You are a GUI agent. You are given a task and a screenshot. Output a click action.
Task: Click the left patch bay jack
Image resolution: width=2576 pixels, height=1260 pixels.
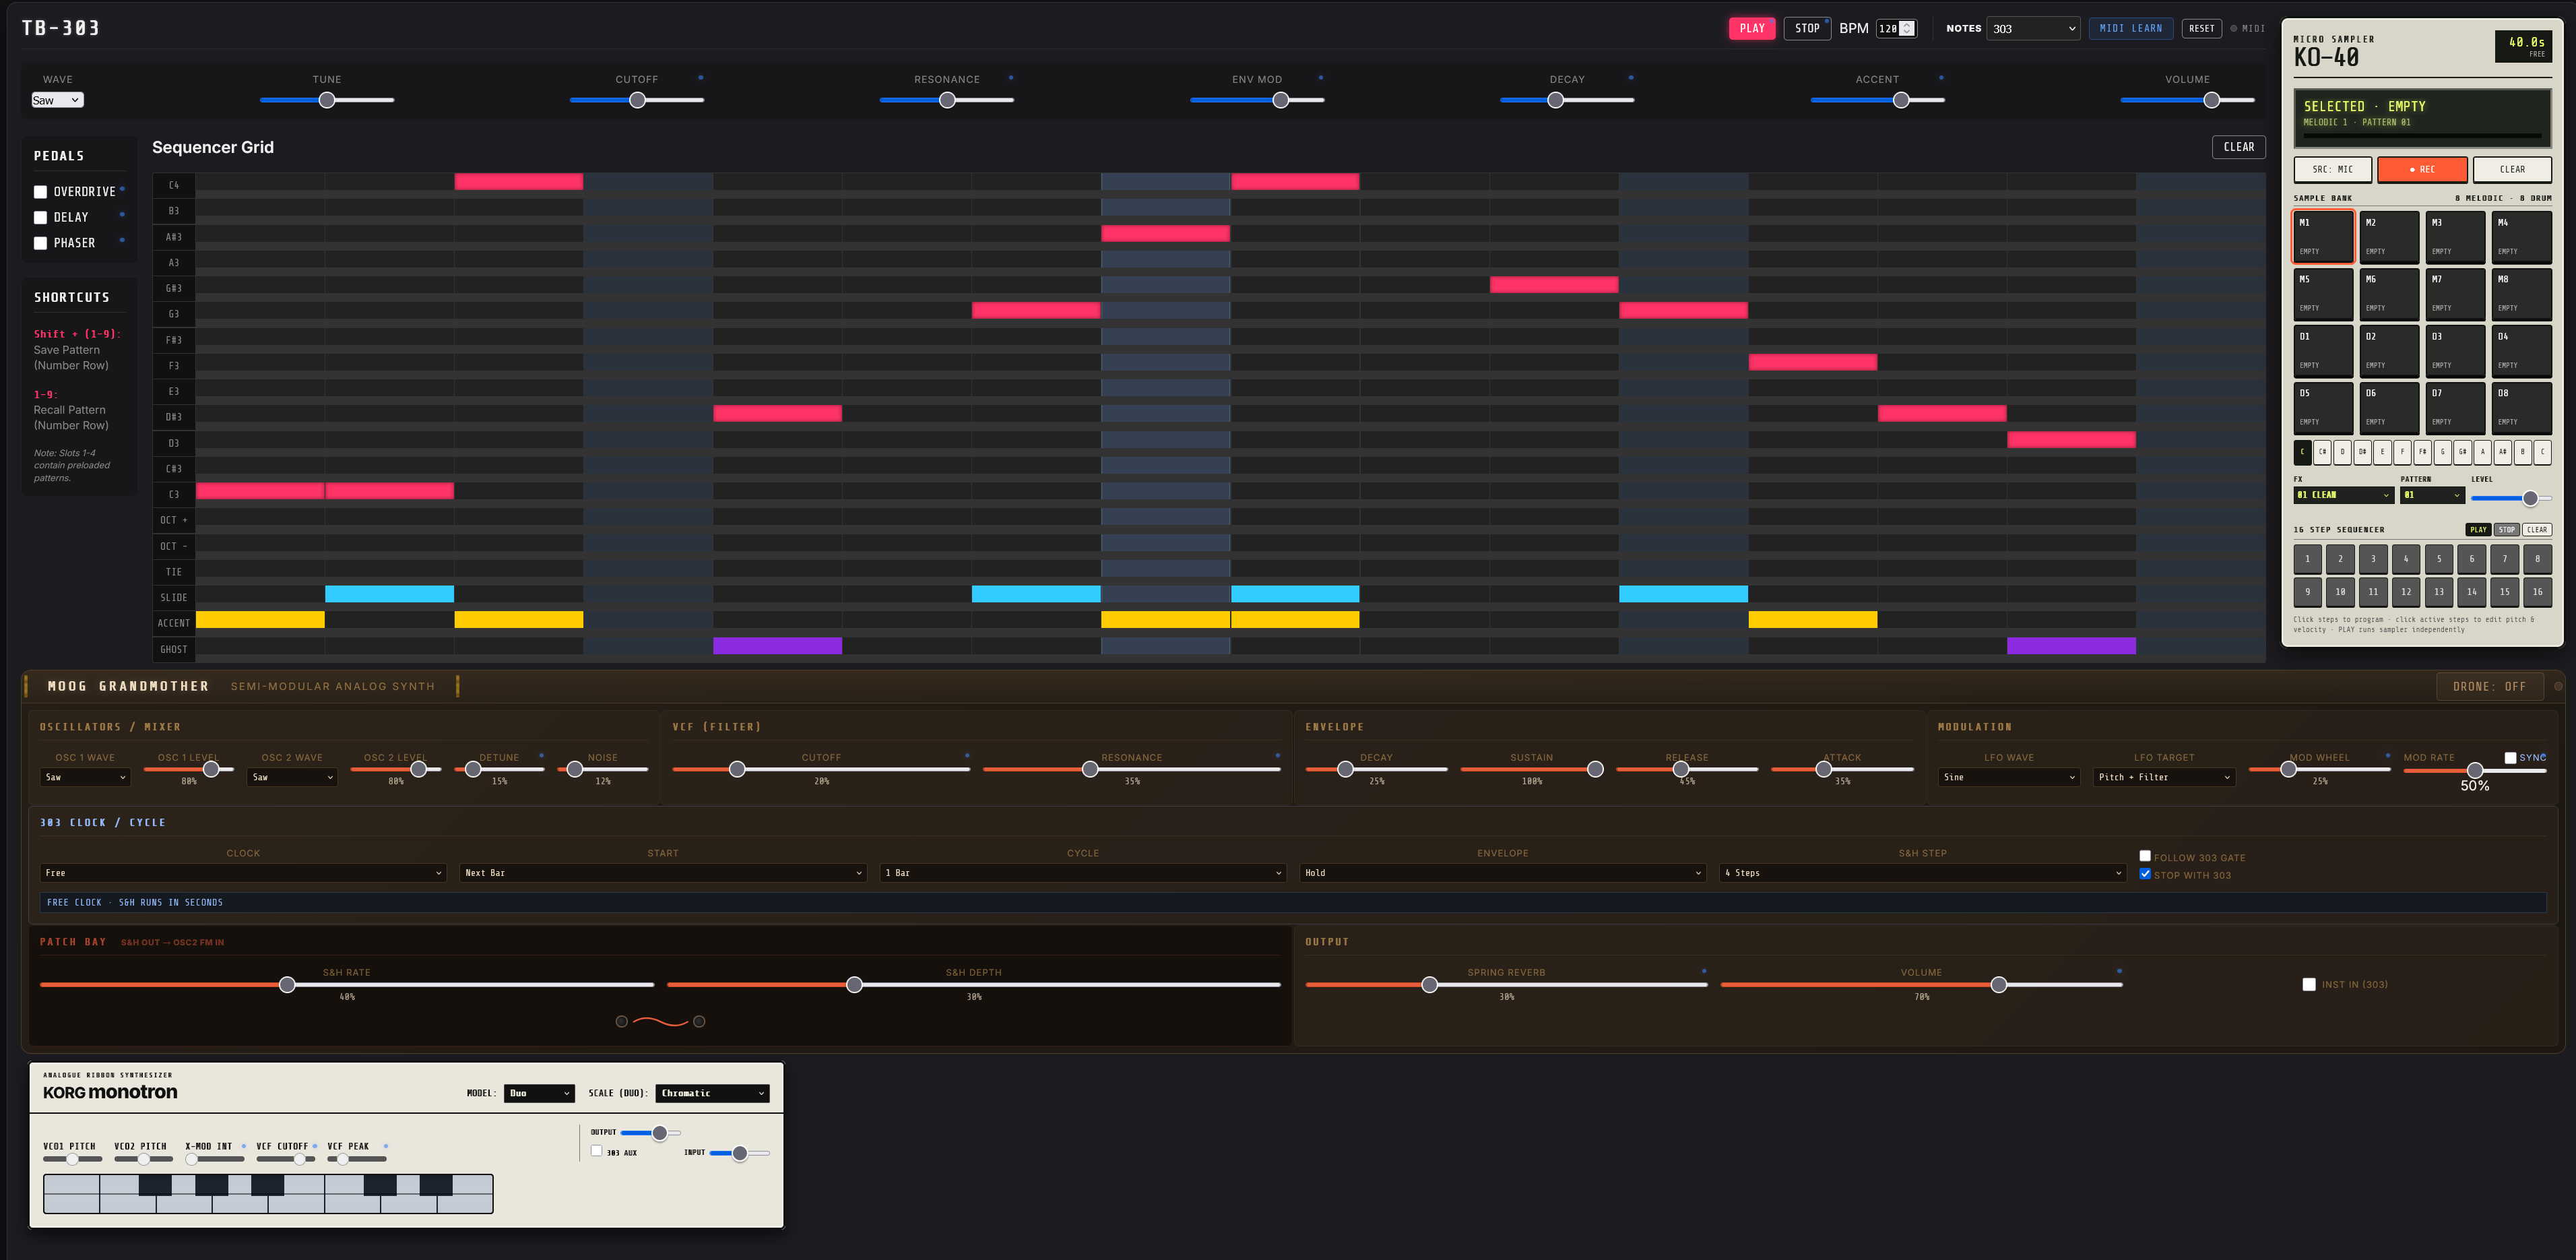622,1022
